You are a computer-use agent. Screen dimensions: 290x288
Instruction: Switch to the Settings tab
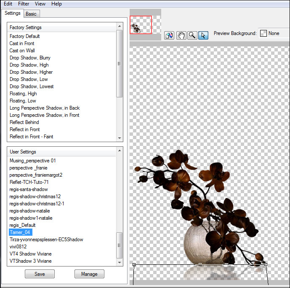pos(12,13)
